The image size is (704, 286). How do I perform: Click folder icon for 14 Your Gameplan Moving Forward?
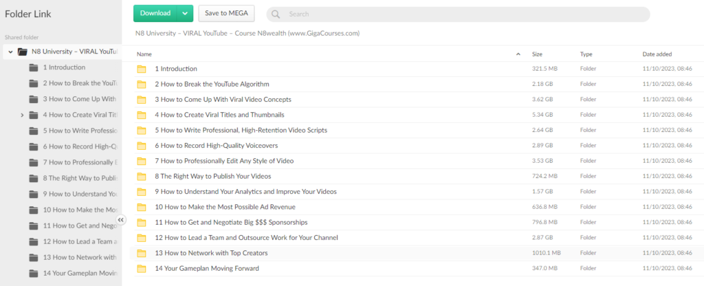tap(142, 268)
